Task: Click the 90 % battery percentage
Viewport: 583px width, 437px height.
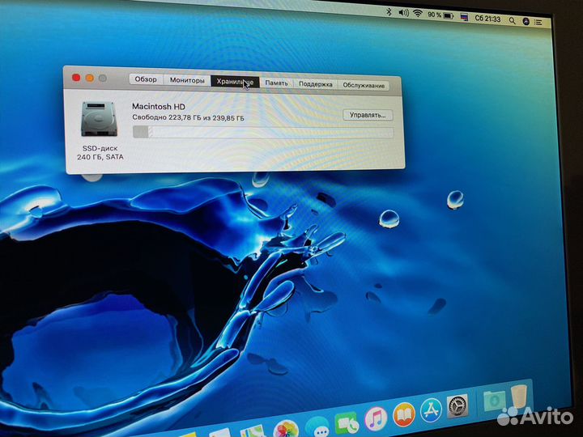Action: [434, 15]
